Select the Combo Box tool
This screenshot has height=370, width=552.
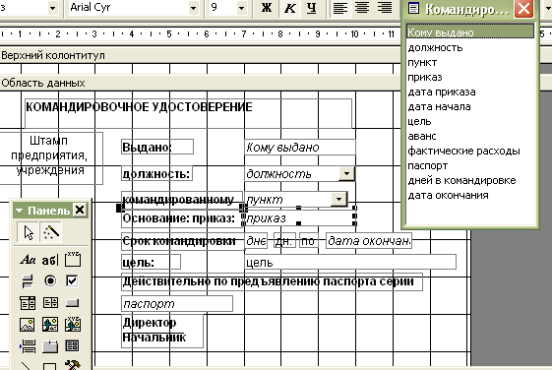tap(28, 303)
